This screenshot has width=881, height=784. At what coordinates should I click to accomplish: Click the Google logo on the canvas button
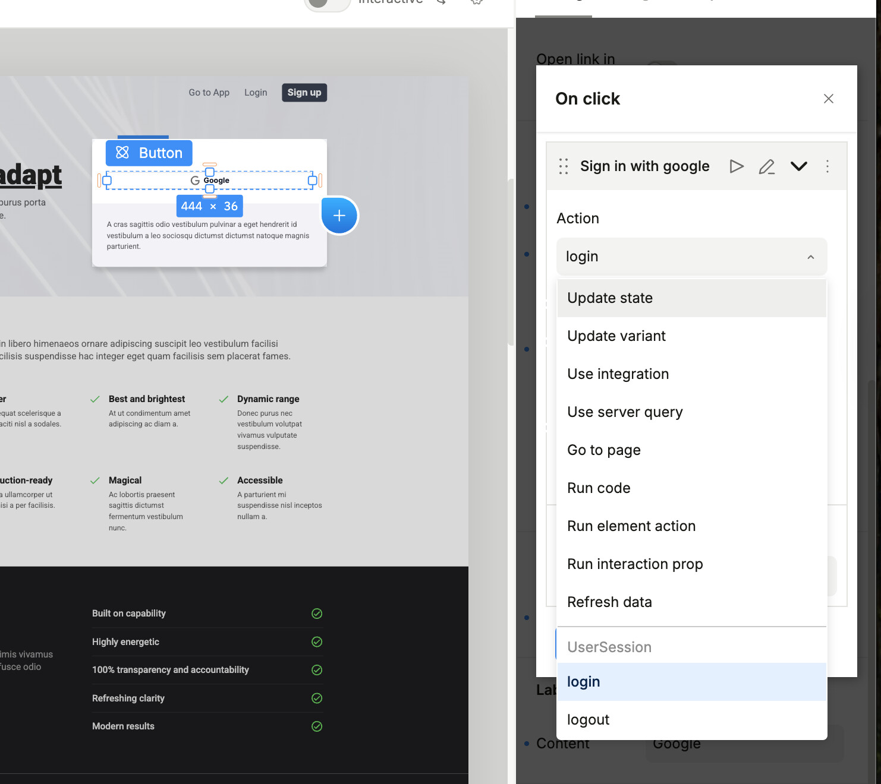pyautogui.click(x=195, y=181)
